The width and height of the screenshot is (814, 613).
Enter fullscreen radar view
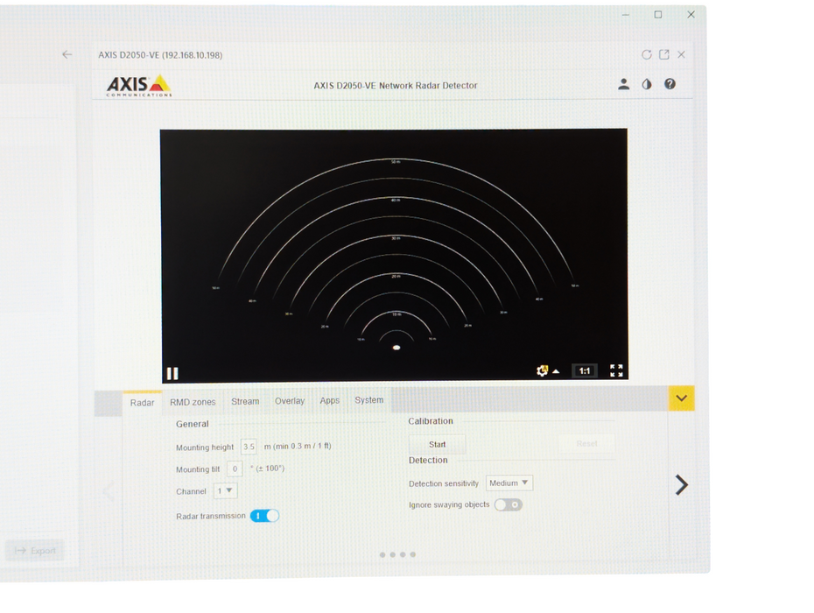coord(616,370)
